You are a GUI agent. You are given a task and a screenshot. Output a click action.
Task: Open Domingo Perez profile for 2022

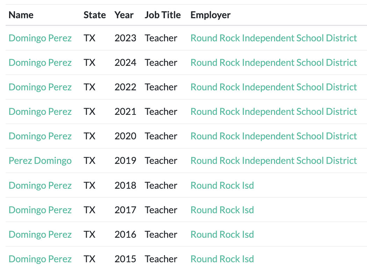pos(40,87)
